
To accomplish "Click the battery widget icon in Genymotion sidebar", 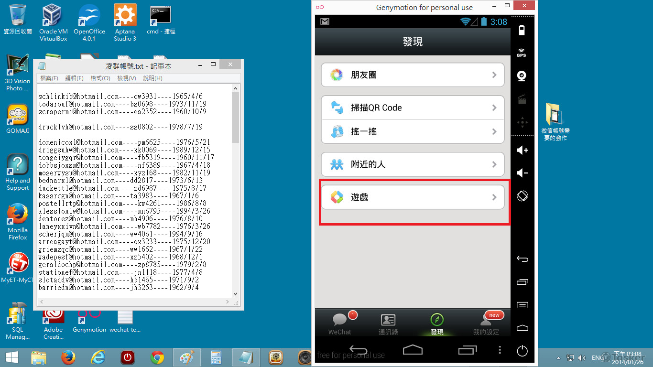I will tap(522, 30).
